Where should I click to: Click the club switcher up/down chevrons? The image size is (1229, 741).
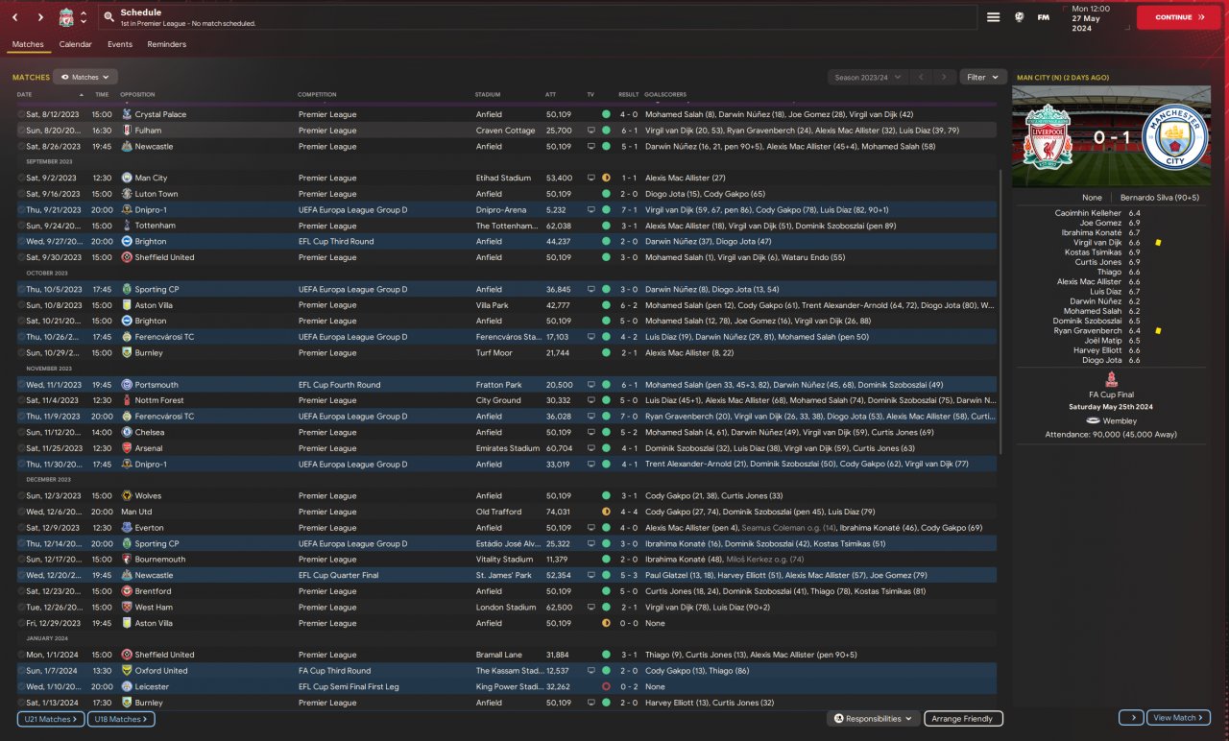tap(84, 17)
